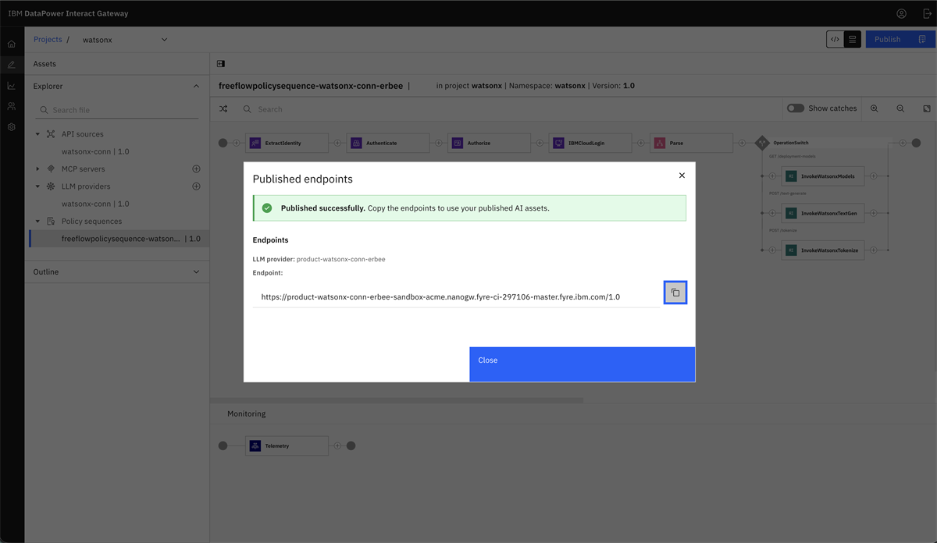The width and height of the screenshot is (937, 543).
Task: Click the Search file input
Action: tap(117, 110)
